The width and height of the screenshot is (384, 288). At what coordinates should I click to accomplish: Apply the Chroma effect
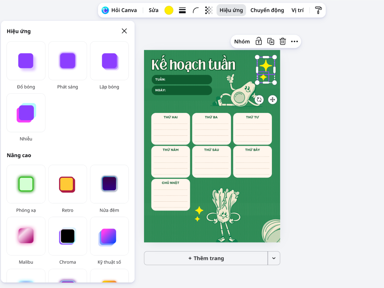[x=68, y=236]
